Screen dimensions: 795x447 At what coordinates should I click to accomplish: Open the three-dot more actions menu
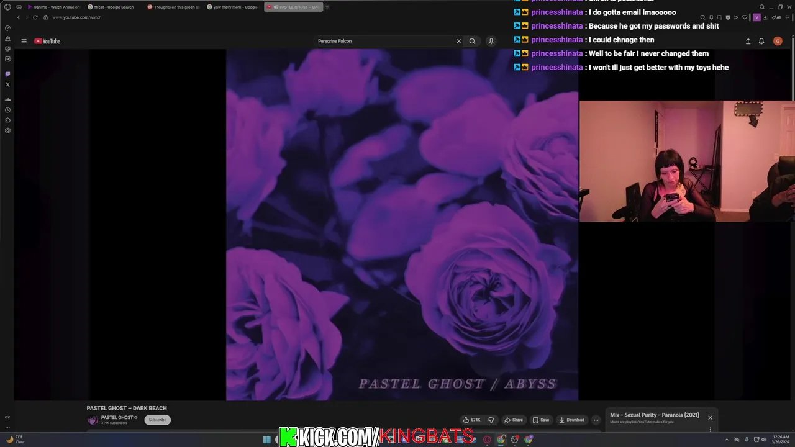[x=596, y=420]
